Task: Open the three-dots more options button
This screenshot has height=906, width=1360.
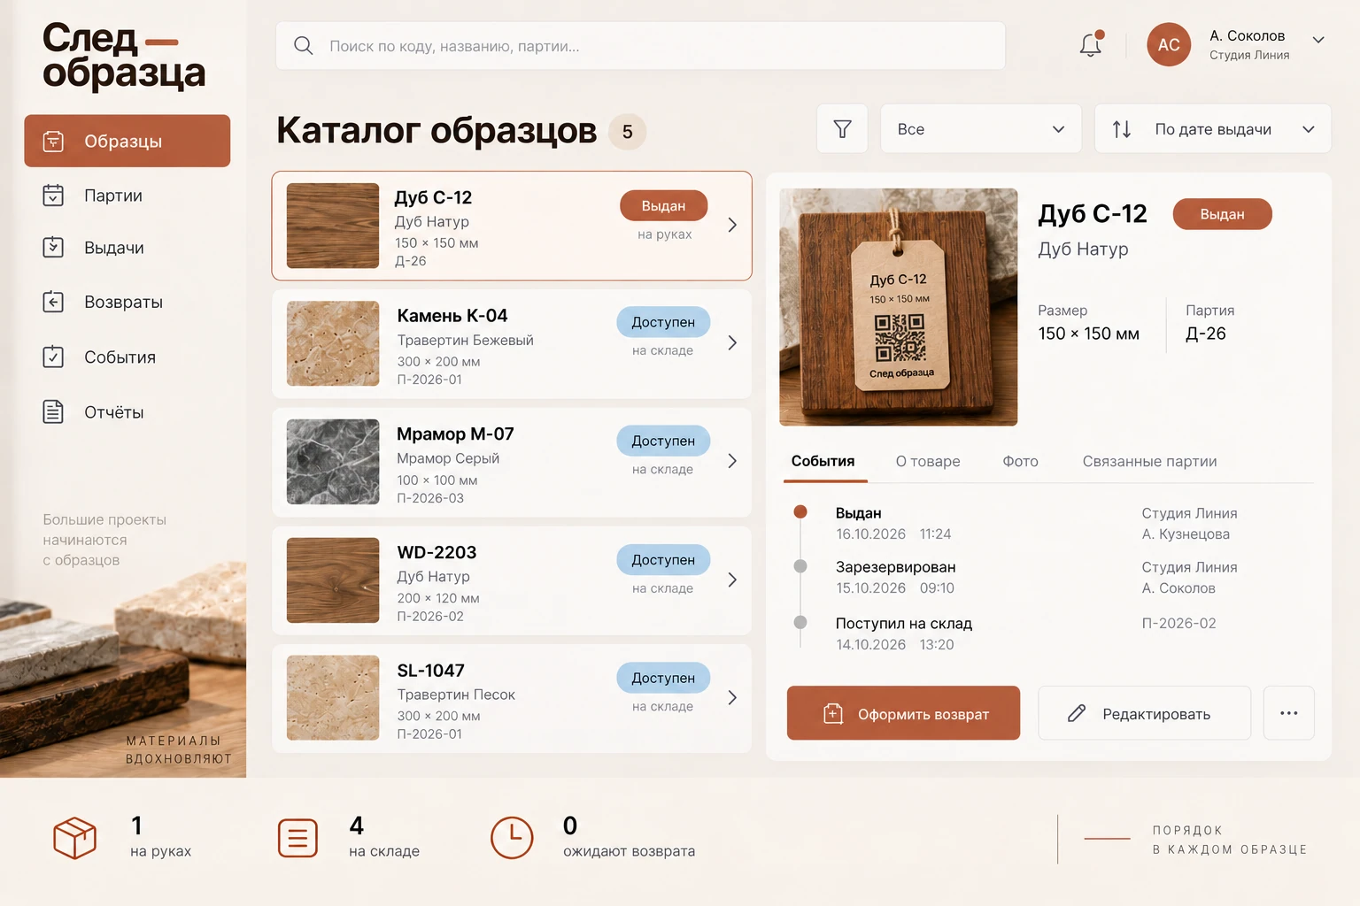Action: pos(1288,713)
